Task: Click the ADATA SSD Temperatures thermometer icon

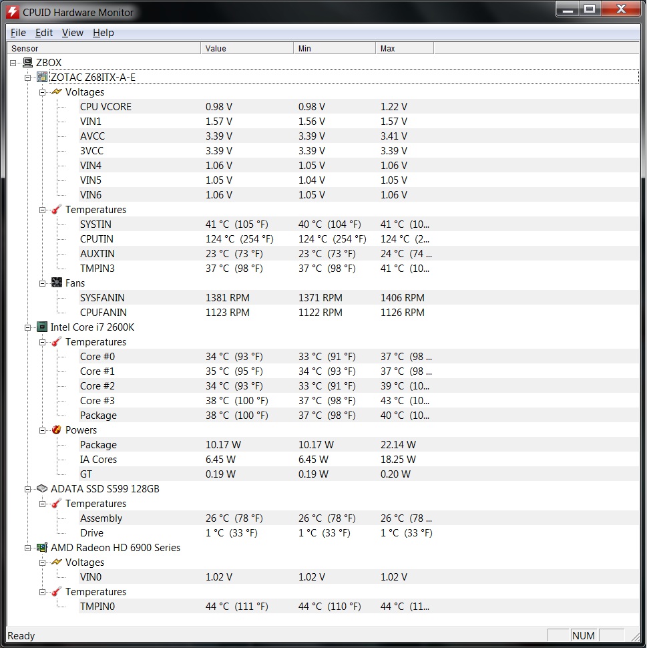Action: [57, 504]
